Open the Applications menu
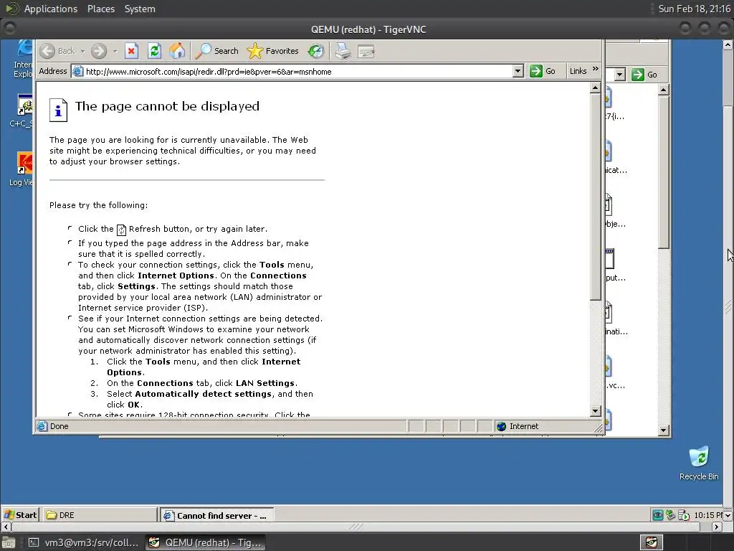734x551 pixels. point(51,9)
